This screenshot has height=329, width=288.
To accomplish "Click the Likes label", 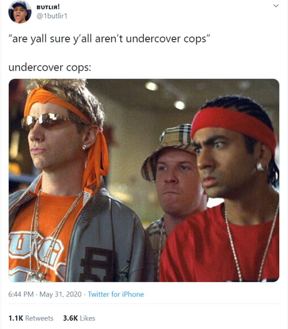I will (88, 318).
